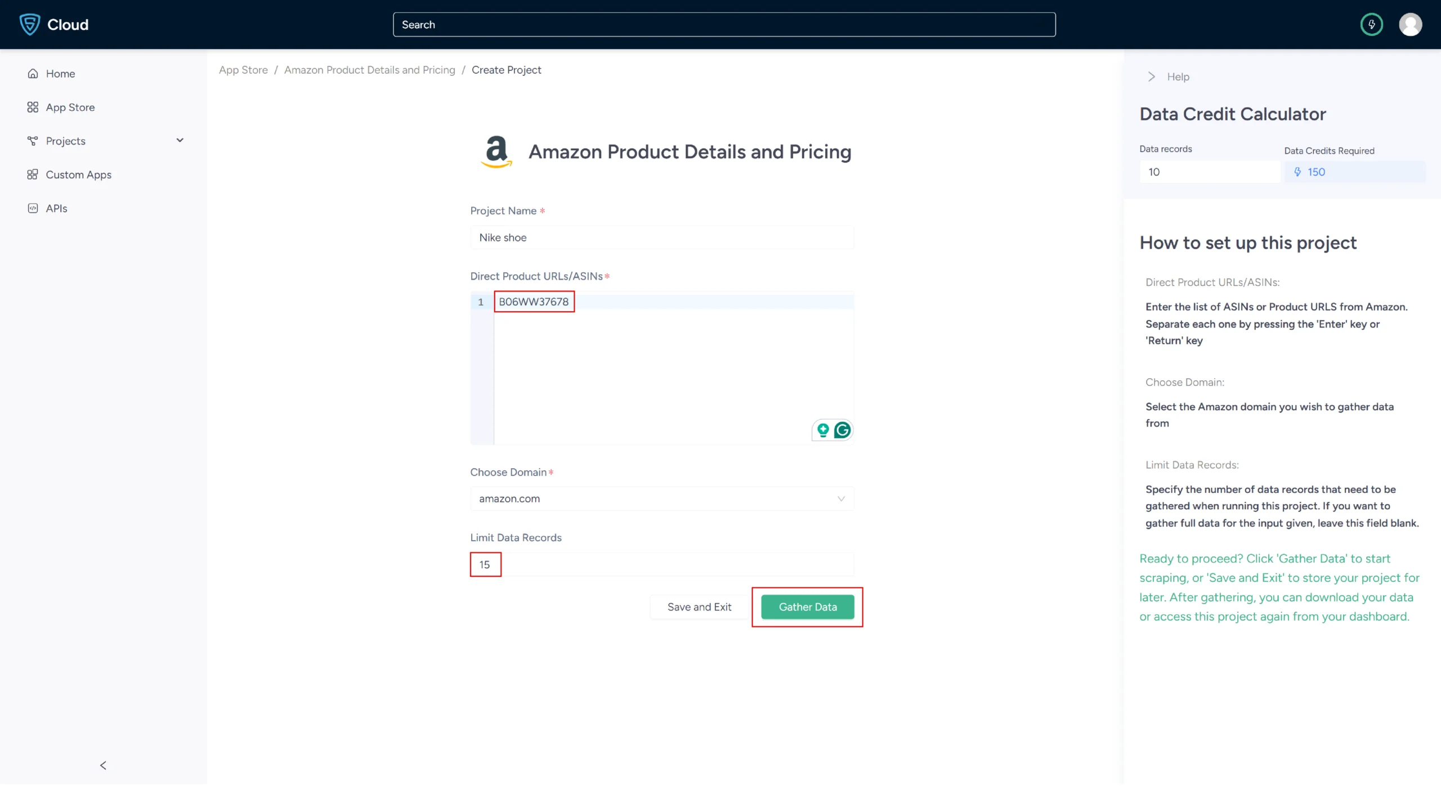This screenshot has width=1441, height=786.
Task: Click the App Store breadcrumb link
Action: (x=243, y=70)
